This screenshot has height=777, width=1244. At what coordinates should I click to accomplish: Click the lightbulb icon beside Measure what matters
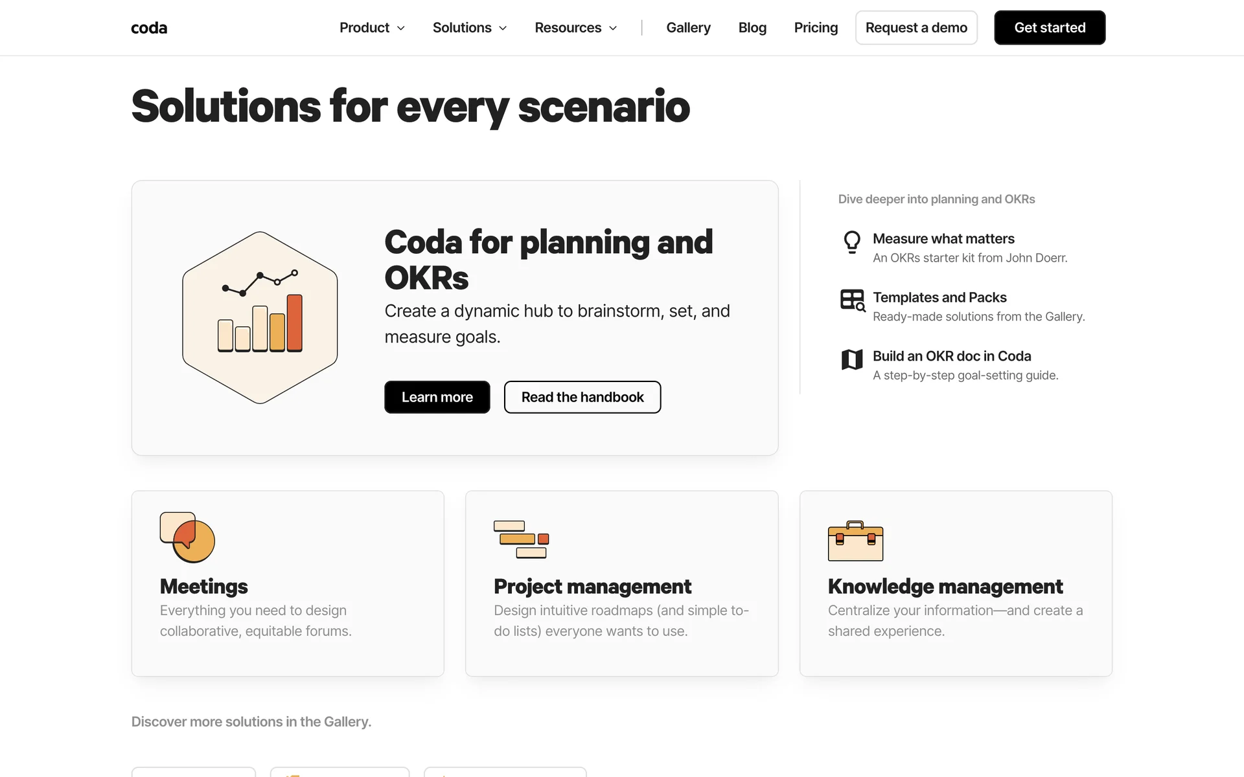(x=852, y=242)
